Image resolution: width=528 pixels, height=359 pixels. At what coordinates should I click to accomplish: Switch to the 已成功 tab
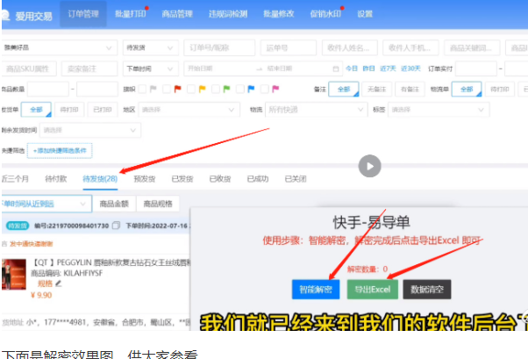(258, 179)
